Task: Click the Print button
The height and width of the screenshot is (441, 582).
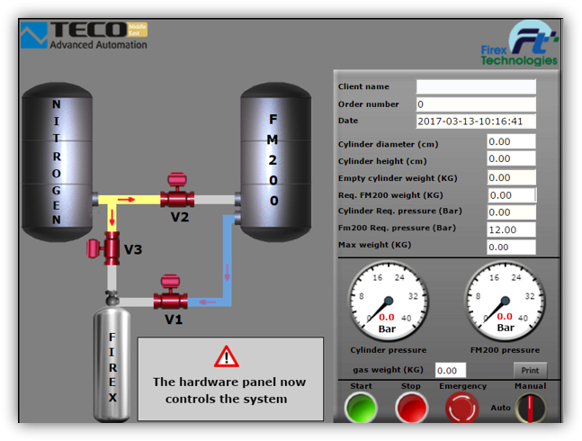Action: [x=530, y=370]
